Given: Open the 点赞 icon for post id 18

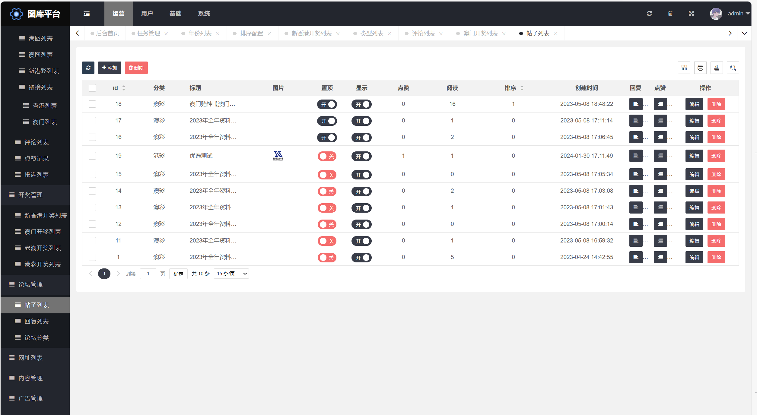Looking at the screenshot, I should (660, 104).
